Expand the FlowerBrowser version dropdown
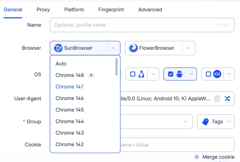Screen dimensions: 240x162 (x=188, y=48)
